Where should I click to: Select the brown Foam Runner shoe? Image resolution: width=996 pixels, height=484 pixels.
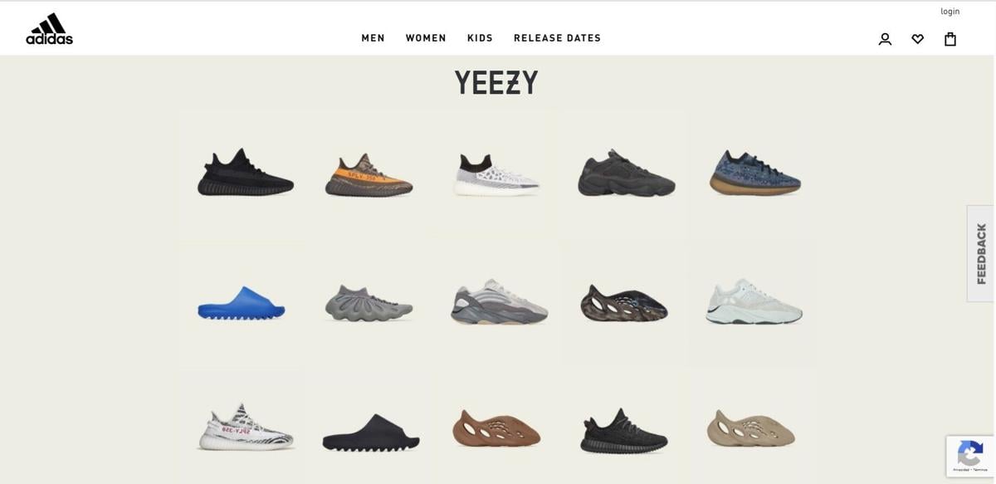point(496,428)
